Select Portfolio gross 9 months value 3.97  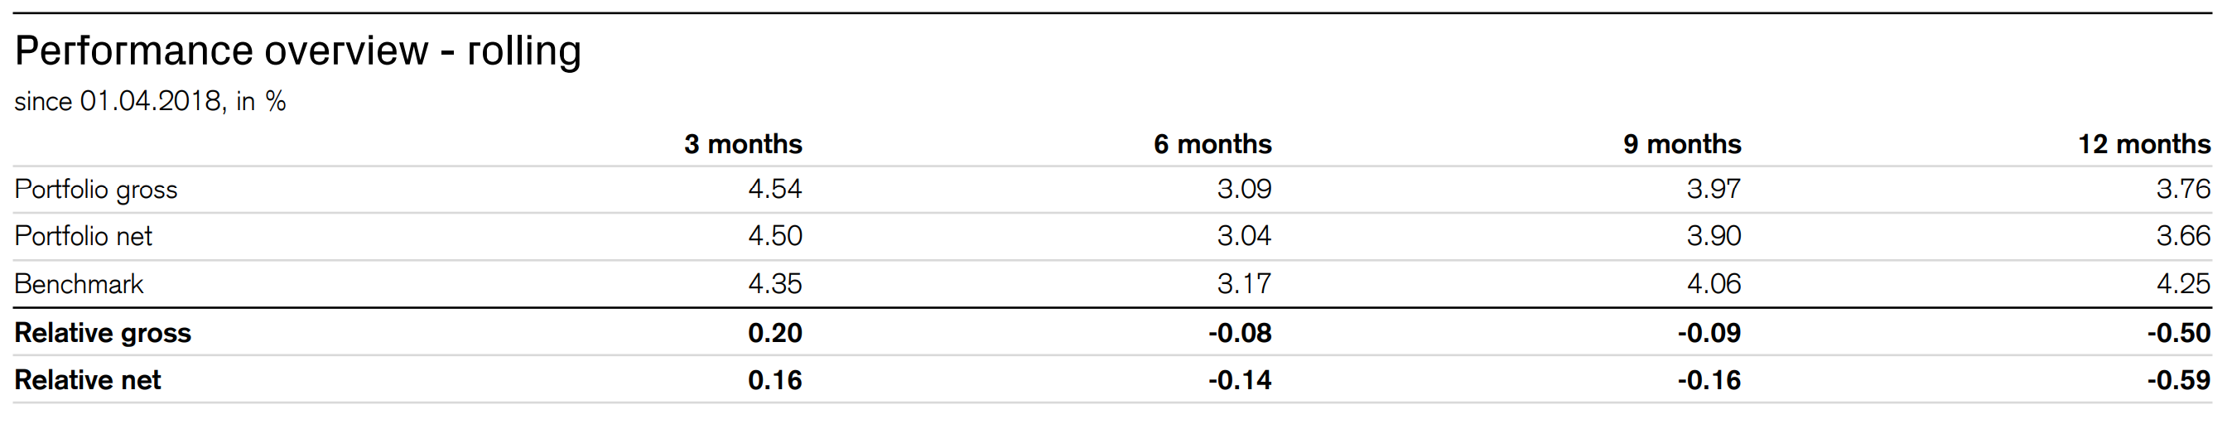pos(1714,189)
